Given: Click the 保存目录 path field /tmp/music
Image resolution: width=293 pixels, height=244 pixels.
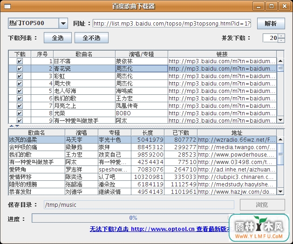Looking at the screenshot, I should (x=139, y=204).
